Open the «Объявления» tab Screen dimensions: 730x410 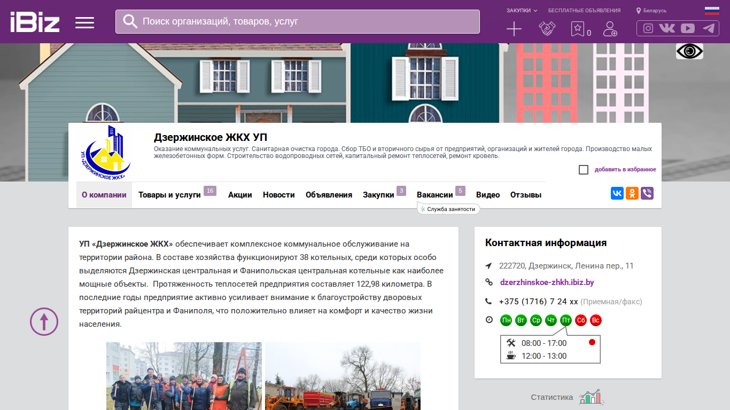329,195
